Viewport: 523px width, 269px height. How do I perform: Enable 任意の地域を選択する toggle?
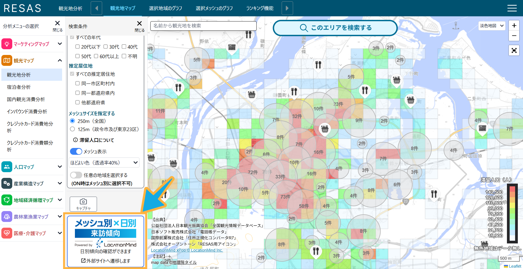76,175
